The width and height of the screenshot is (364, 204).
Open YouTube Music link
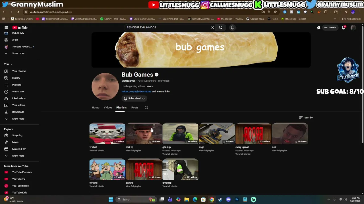coord(20,186)
